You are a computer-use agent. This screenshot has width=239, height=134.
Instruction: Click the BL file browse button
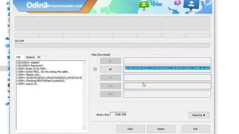tap(111, 61)
